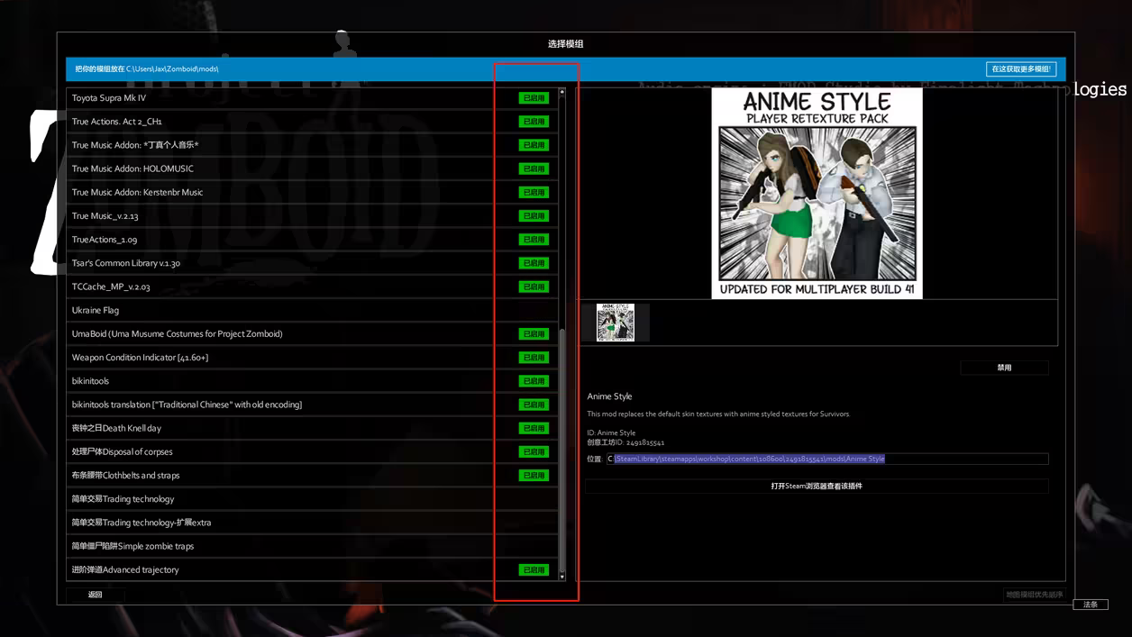Toggle 已启用 badge for 布条腰带Clothbelts and straps
The width and height of the screenshot is (1132, 637).
[534, 475]
